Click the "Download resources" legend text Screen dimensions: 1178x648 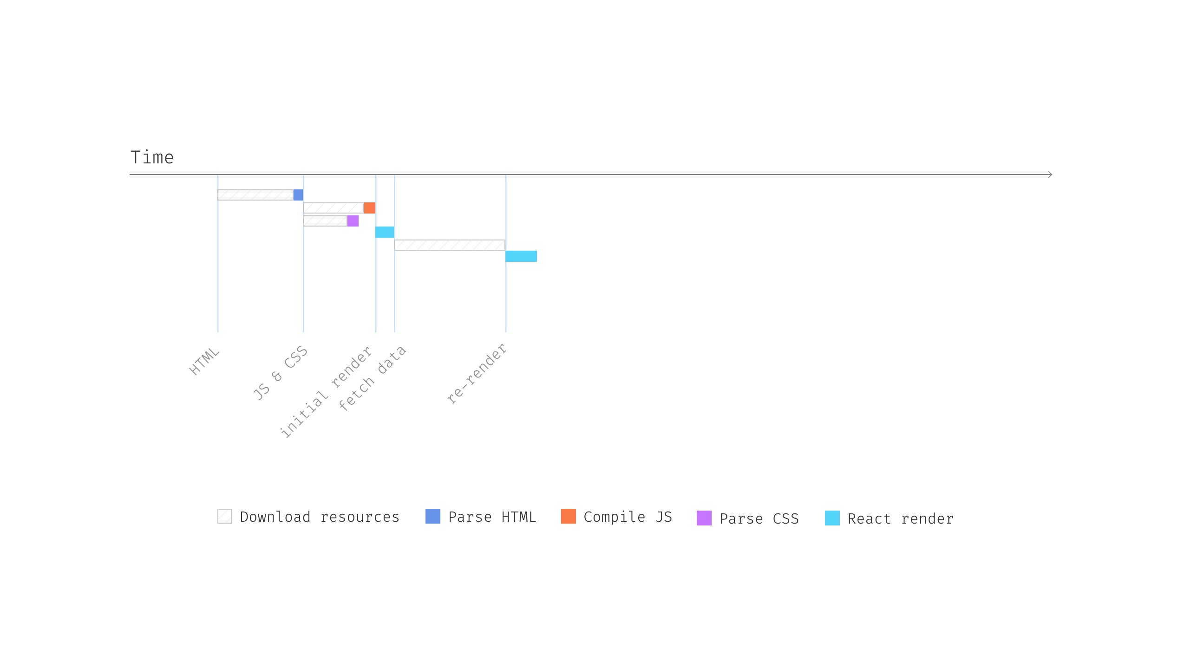320,517
